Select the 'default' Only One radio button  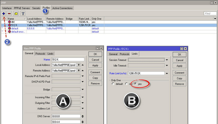click(113, 84)
